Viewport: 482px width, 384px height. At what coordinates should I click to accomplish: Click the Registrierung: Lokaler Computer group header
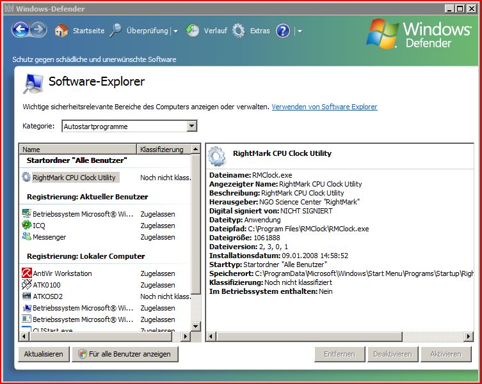pos(86,256)
